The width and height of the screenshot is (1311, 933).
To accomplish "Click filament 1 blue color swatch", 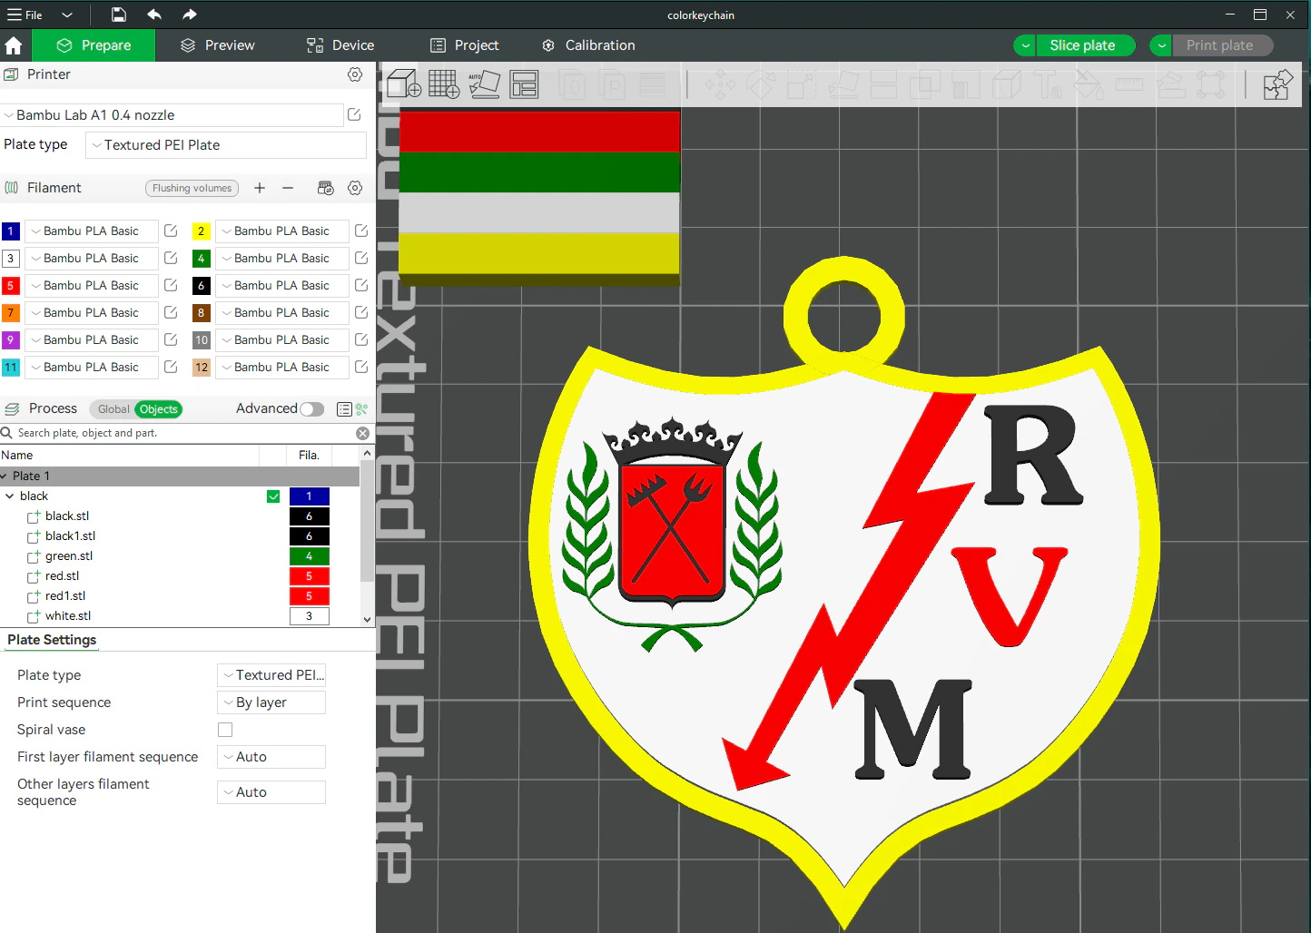I will click(11, 231).
